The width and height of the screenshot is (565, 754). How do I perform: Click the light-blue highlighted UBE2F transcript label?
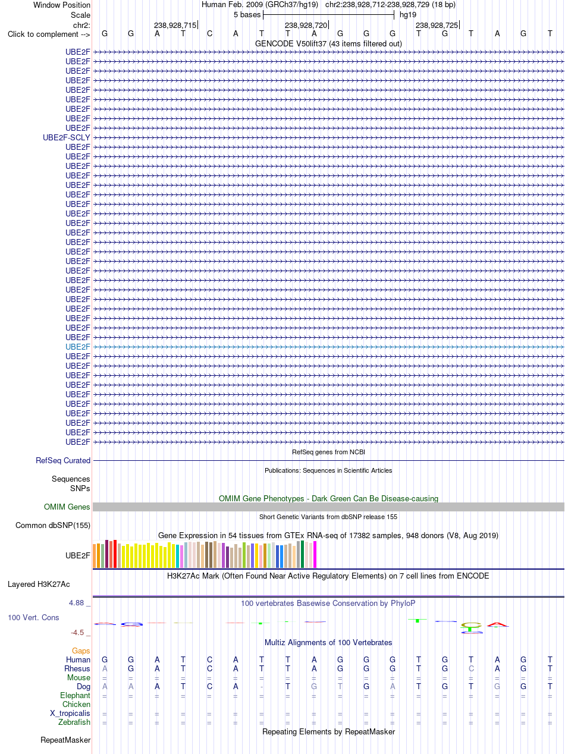(78, 347)
